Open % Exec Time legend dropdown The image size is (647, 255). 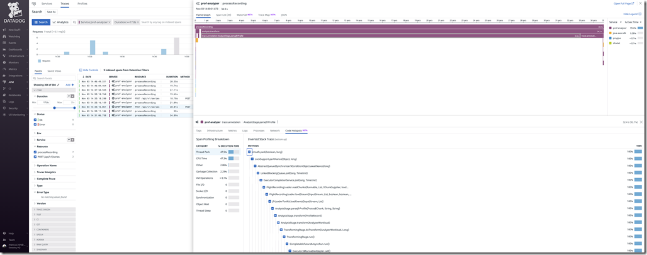tap(634, 21)
